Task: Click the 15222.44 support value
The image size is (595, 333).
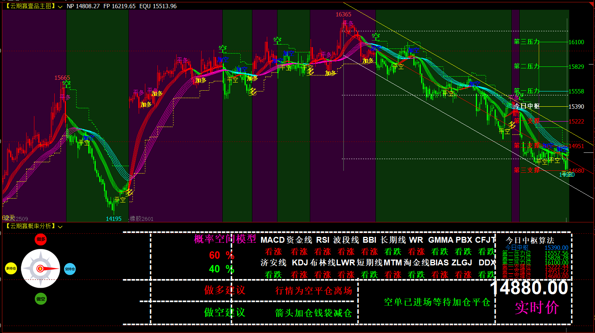Action: click(556, 267)
